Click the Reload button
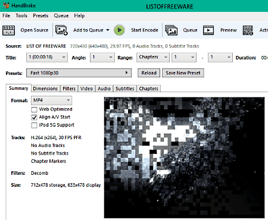This screenshot has width=268, height=220. coord(149,73)
